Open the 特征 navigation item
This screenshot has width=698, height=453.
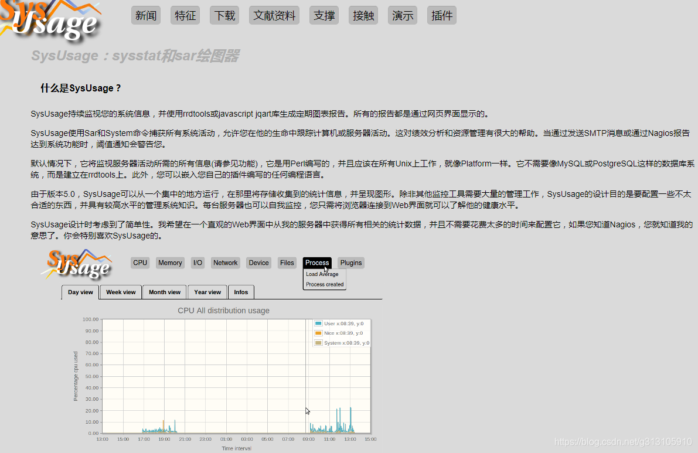pyautogui.click(x=185, y=16)
